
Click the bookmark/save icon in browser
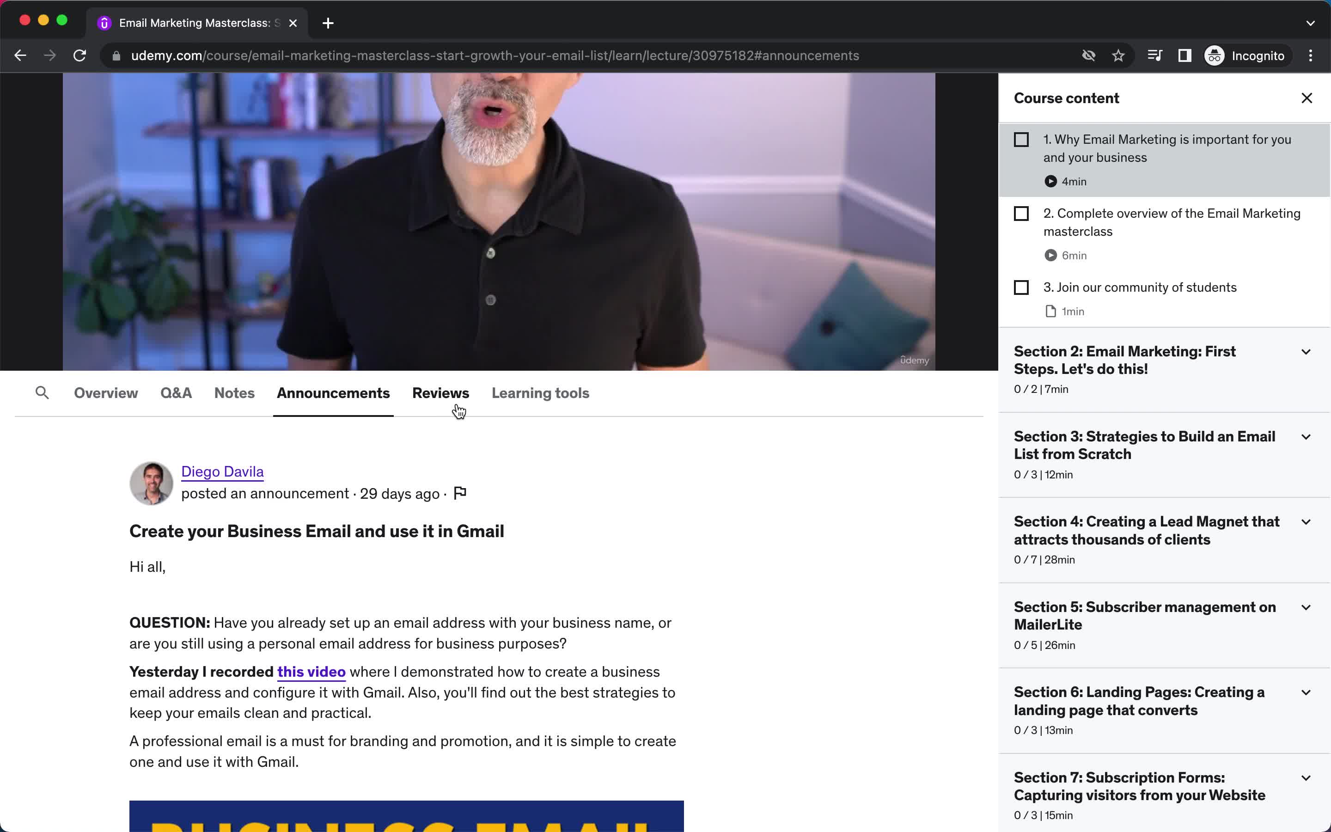click(1118, 55)
